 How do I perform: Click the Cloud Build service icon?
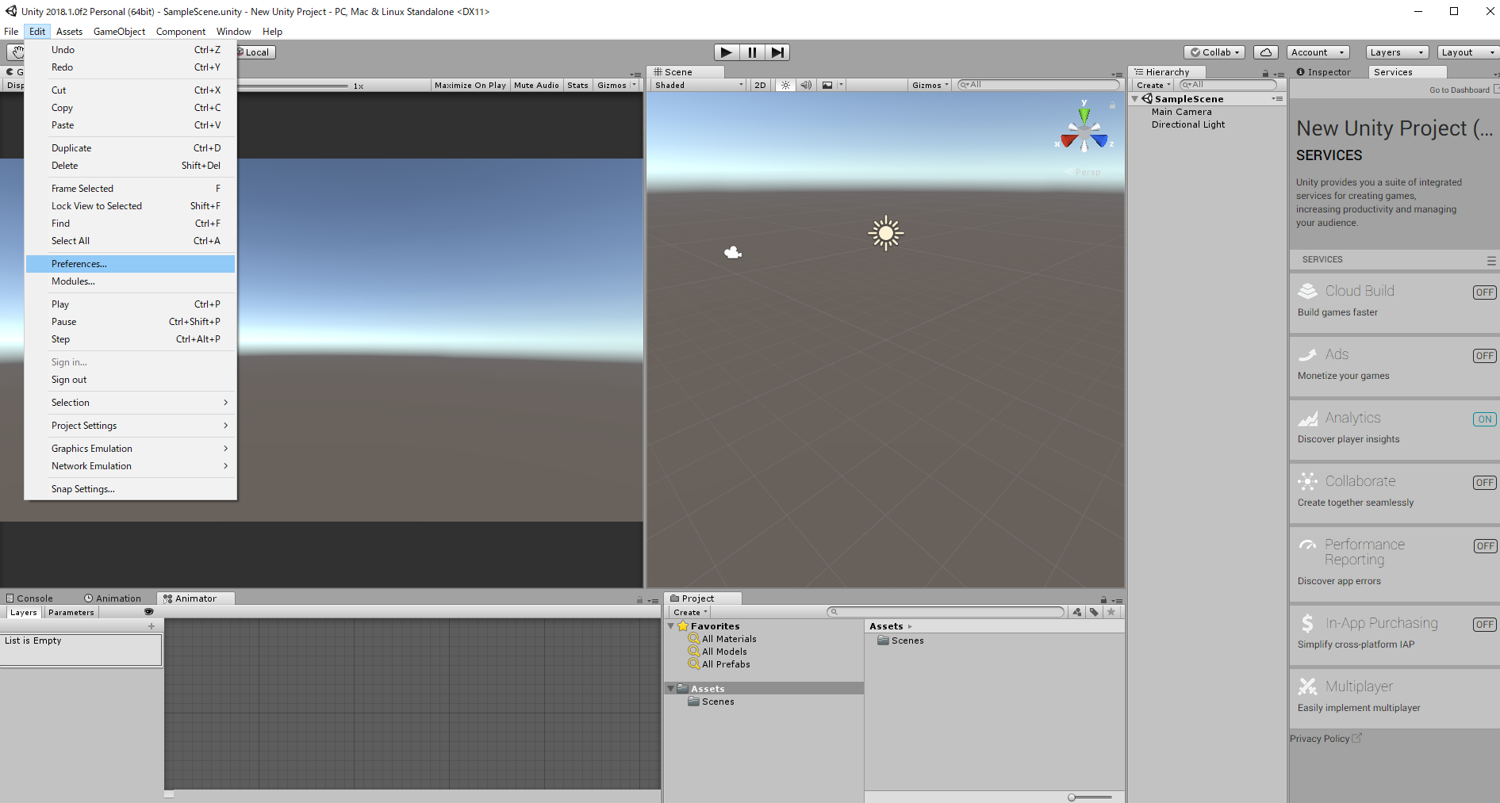(x=1307, y=291)
